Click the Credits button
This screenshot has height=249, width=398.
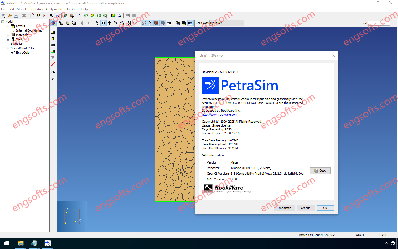tap(305, 208)
